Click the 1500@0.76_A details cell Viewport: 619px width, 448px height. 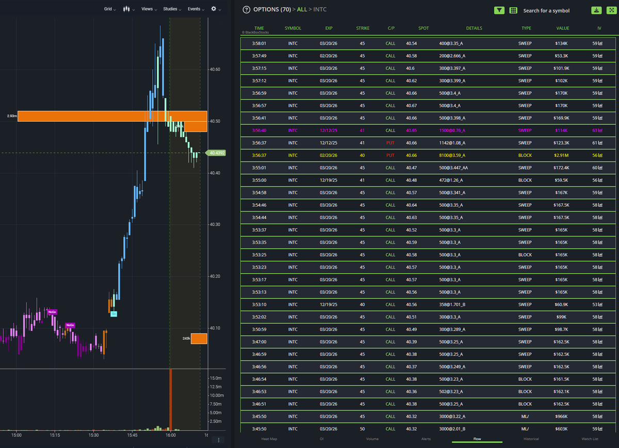[452, 130]
